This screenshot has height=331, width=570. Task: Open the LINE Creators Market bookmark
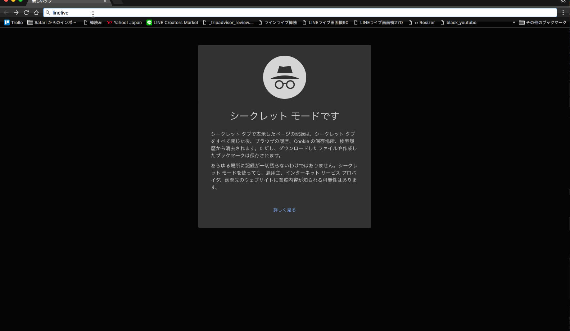[172, 22]
